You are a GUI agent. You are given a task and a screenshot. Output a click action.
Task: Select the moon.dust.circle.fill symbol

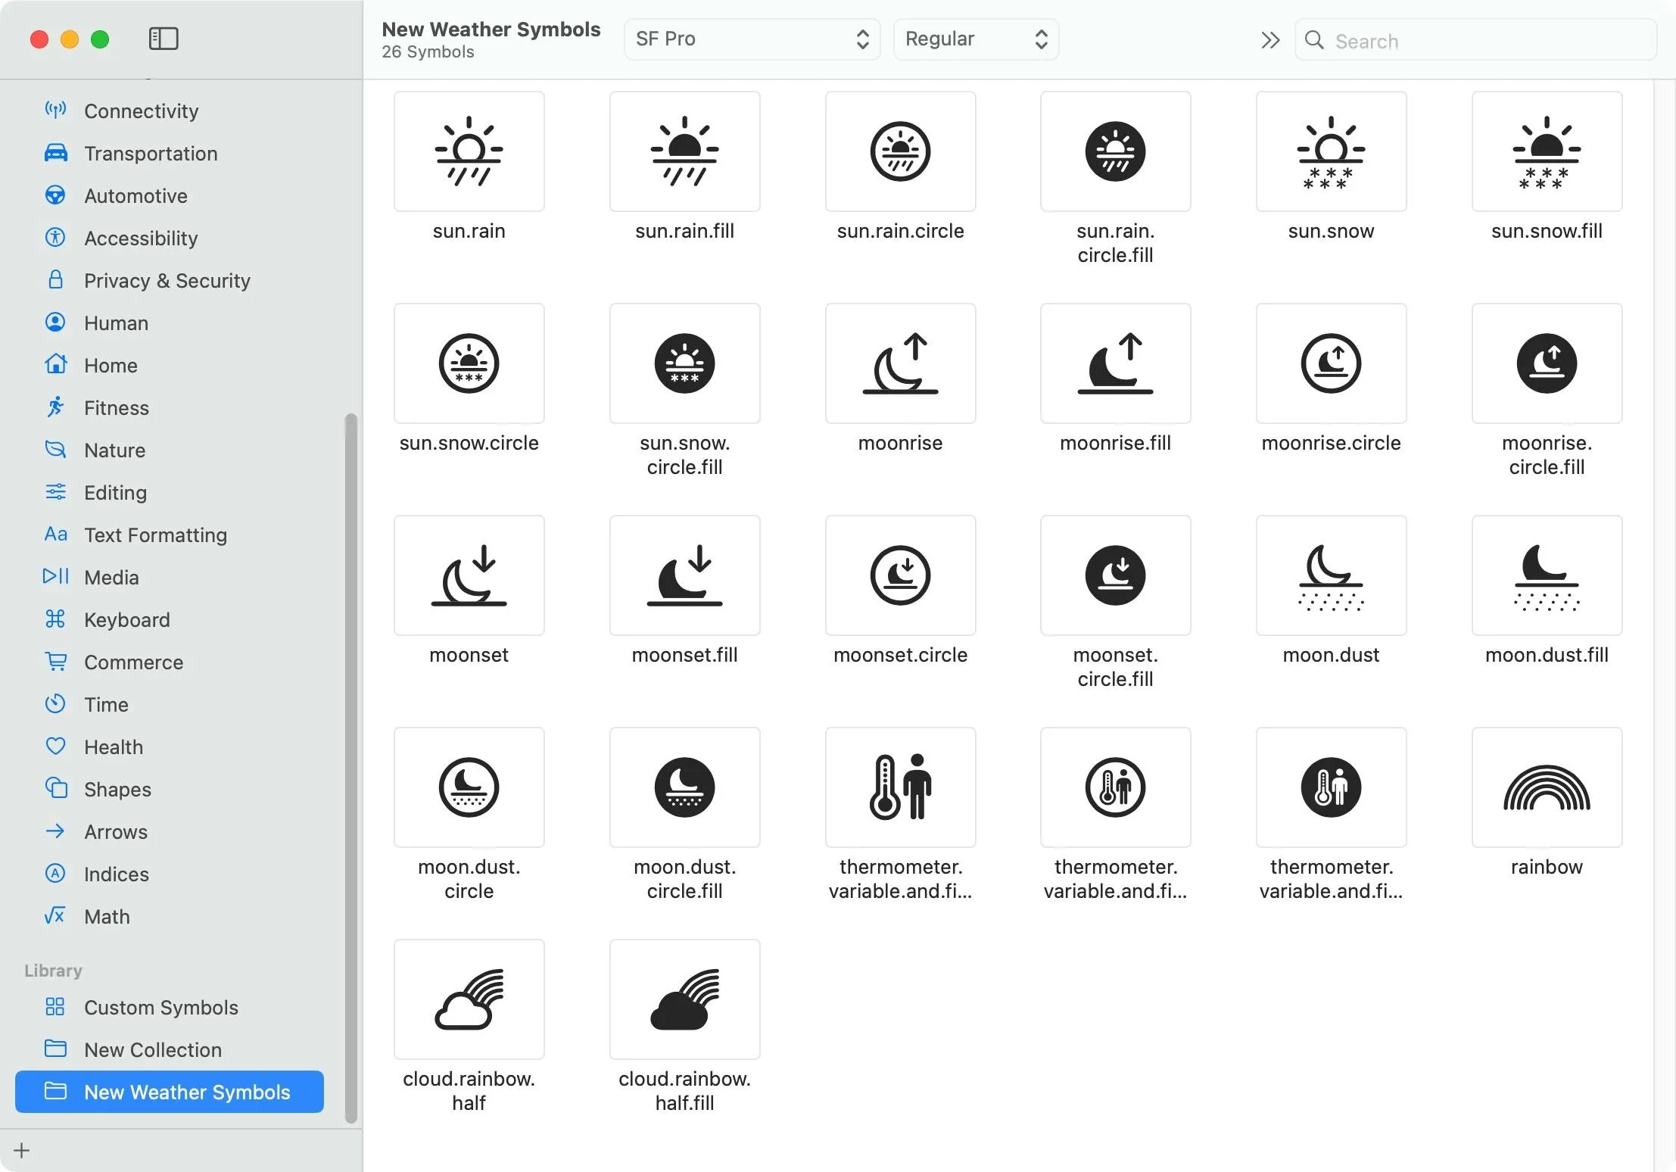pyautogui.click(x=684, y=787)
